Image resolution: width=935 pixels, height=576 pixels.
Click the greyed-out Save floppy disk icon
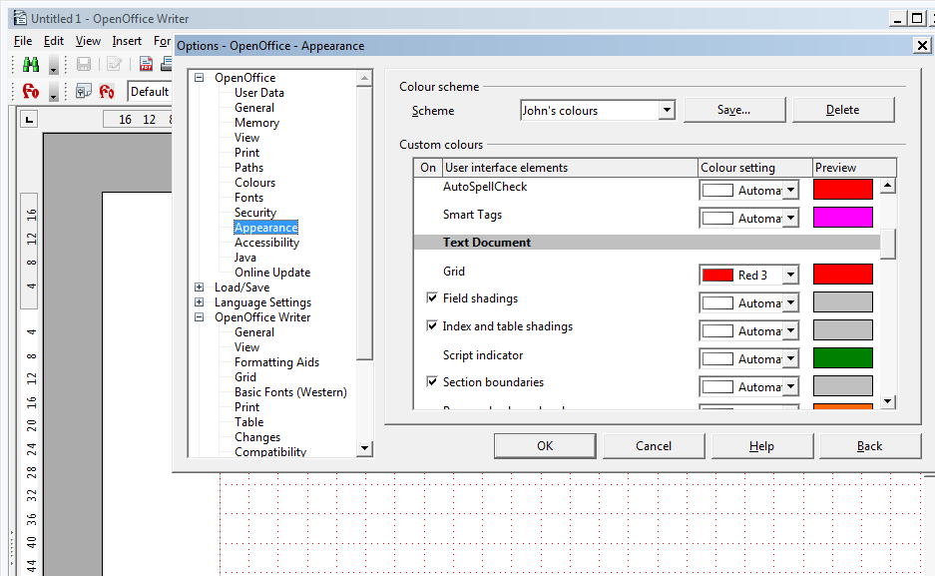pyautogui.click(x=84, y=65)
